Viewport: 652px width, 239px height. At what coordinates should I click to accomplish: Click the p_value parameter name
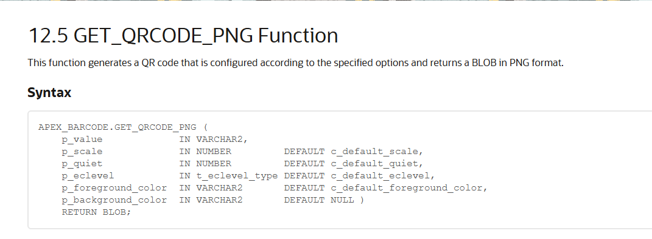click(82, 140)
